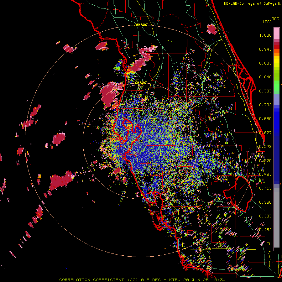Click the 1.000 scale label
Viewport: 282px width, 282px height.
tap(265, 35)
